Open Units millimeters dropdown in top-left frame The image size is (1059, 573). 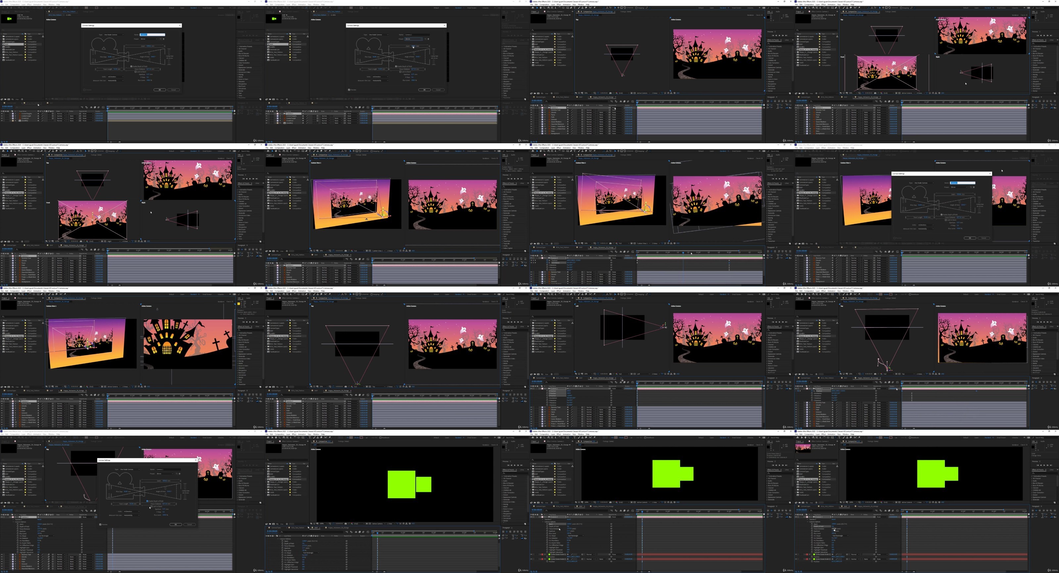[115, 77]
